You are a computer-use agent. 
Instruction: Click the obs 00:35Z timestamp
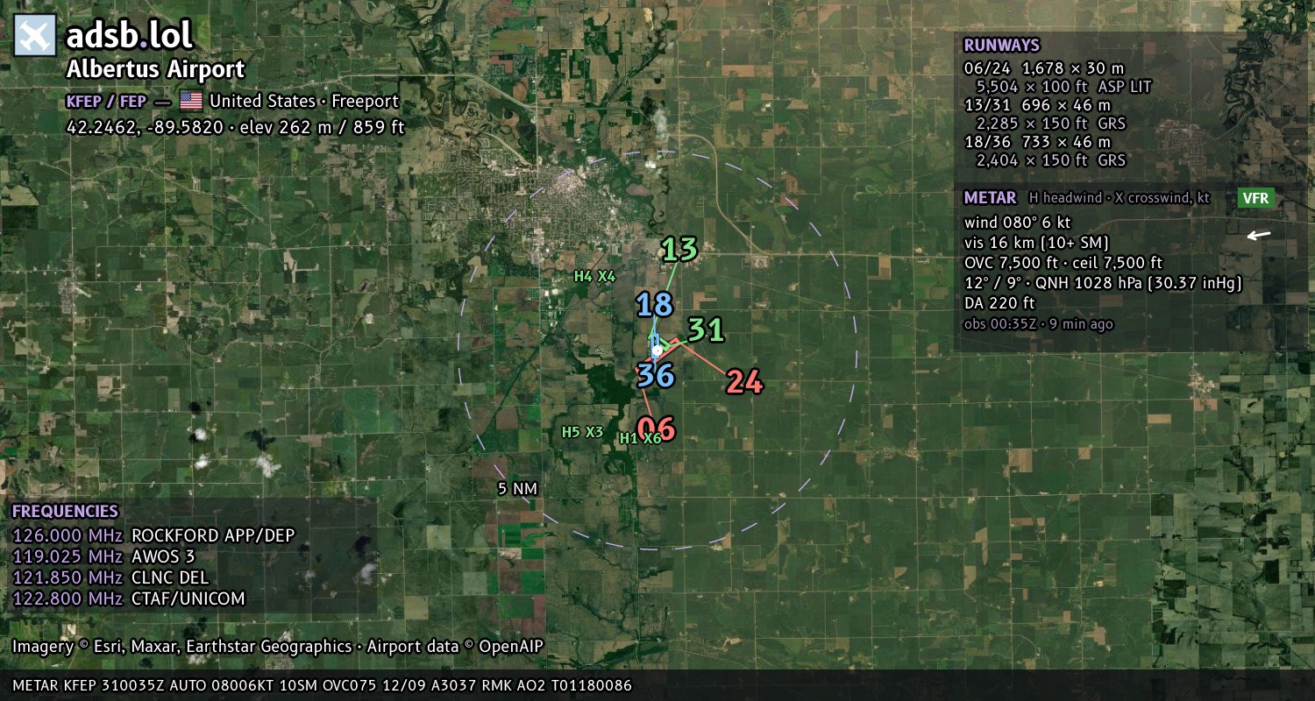click(x=1039, y=324)
